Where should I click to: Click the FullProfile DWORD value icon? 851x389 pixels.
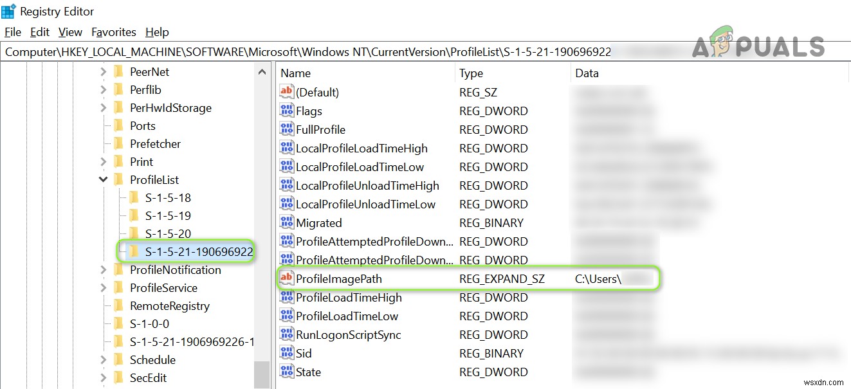point(286,130)
